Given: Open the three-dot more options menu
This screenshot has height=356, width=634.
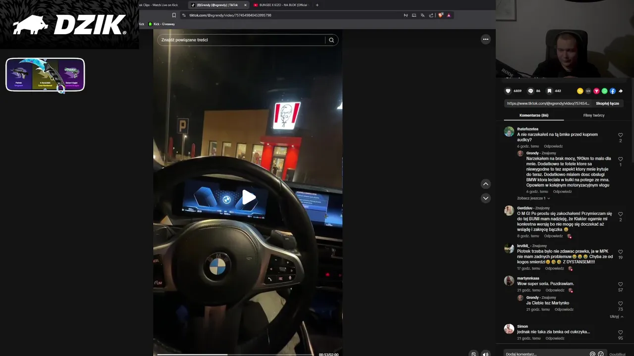Looking at the screenshot, I should pos(485,39).
